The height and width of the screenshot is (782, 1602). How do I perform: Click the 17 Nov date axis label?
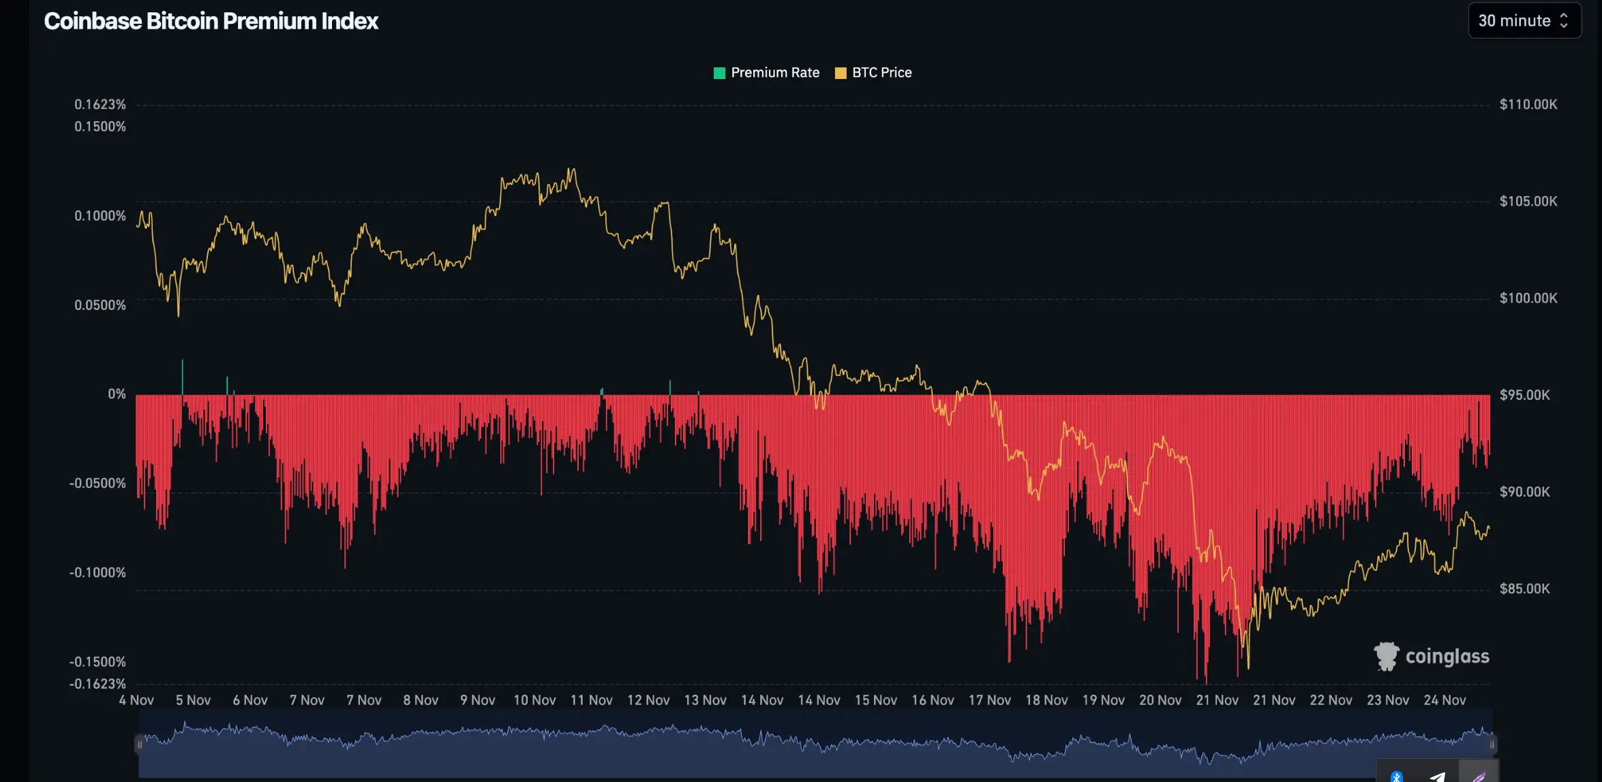click(x=989, y=700)
